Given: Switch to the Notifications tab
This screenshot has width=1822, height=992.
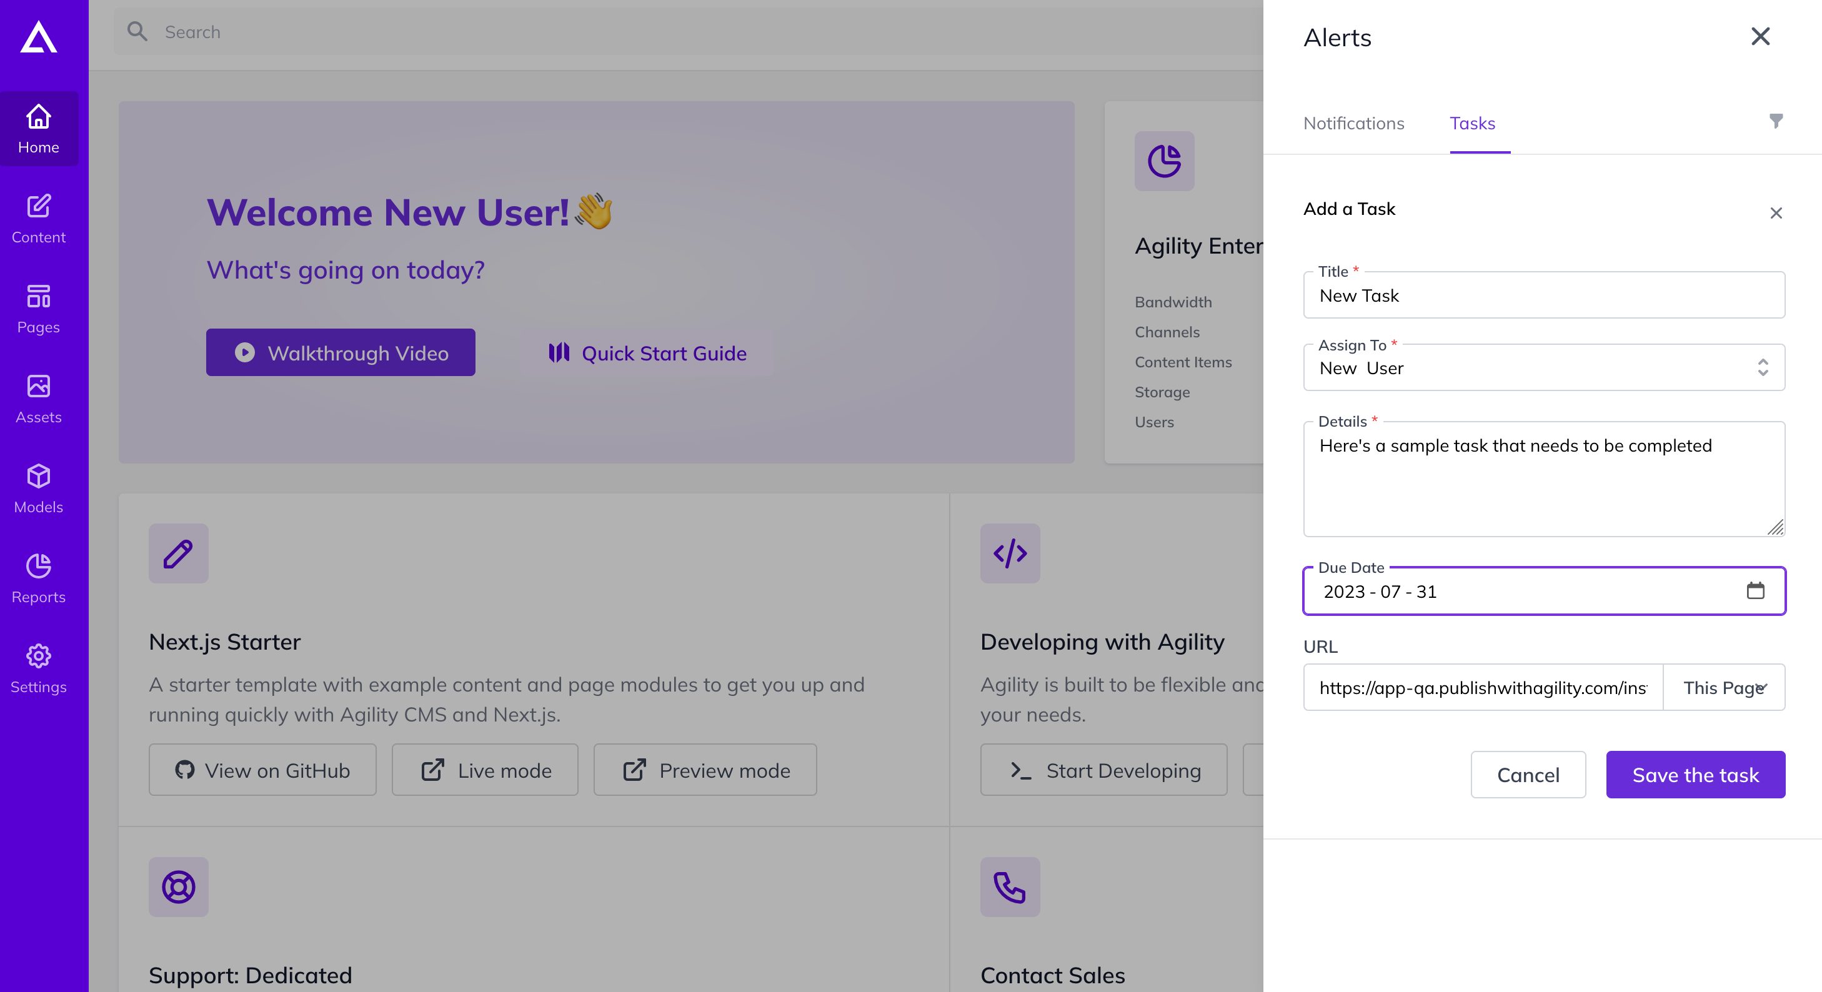Looking at the screenshot, I should pos(1354,123).
